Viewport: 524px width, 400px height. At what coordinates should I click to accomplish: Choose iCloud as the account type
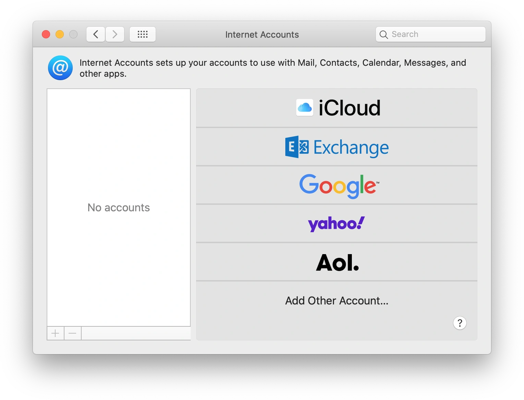click(x=337, y=108)
